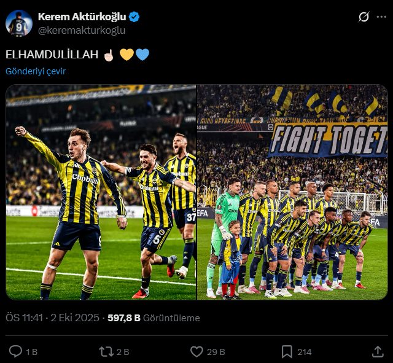Click the Kerem Aktürkoğlu display name

pyautogui.click(x=82, y=17)
